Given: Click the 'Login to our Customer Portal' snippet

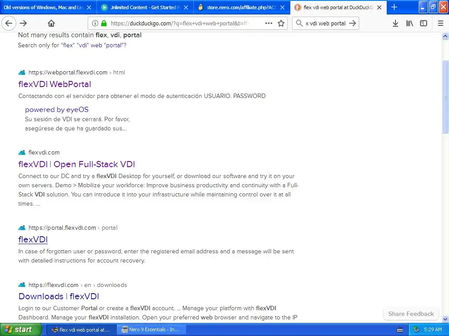Looking at the screenshot, I should pos(158,312).
